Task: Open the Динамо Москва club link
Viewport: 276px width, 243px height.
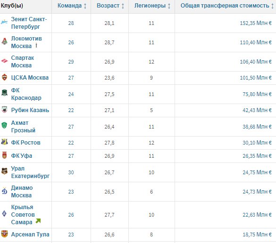Action: point(22,191)
